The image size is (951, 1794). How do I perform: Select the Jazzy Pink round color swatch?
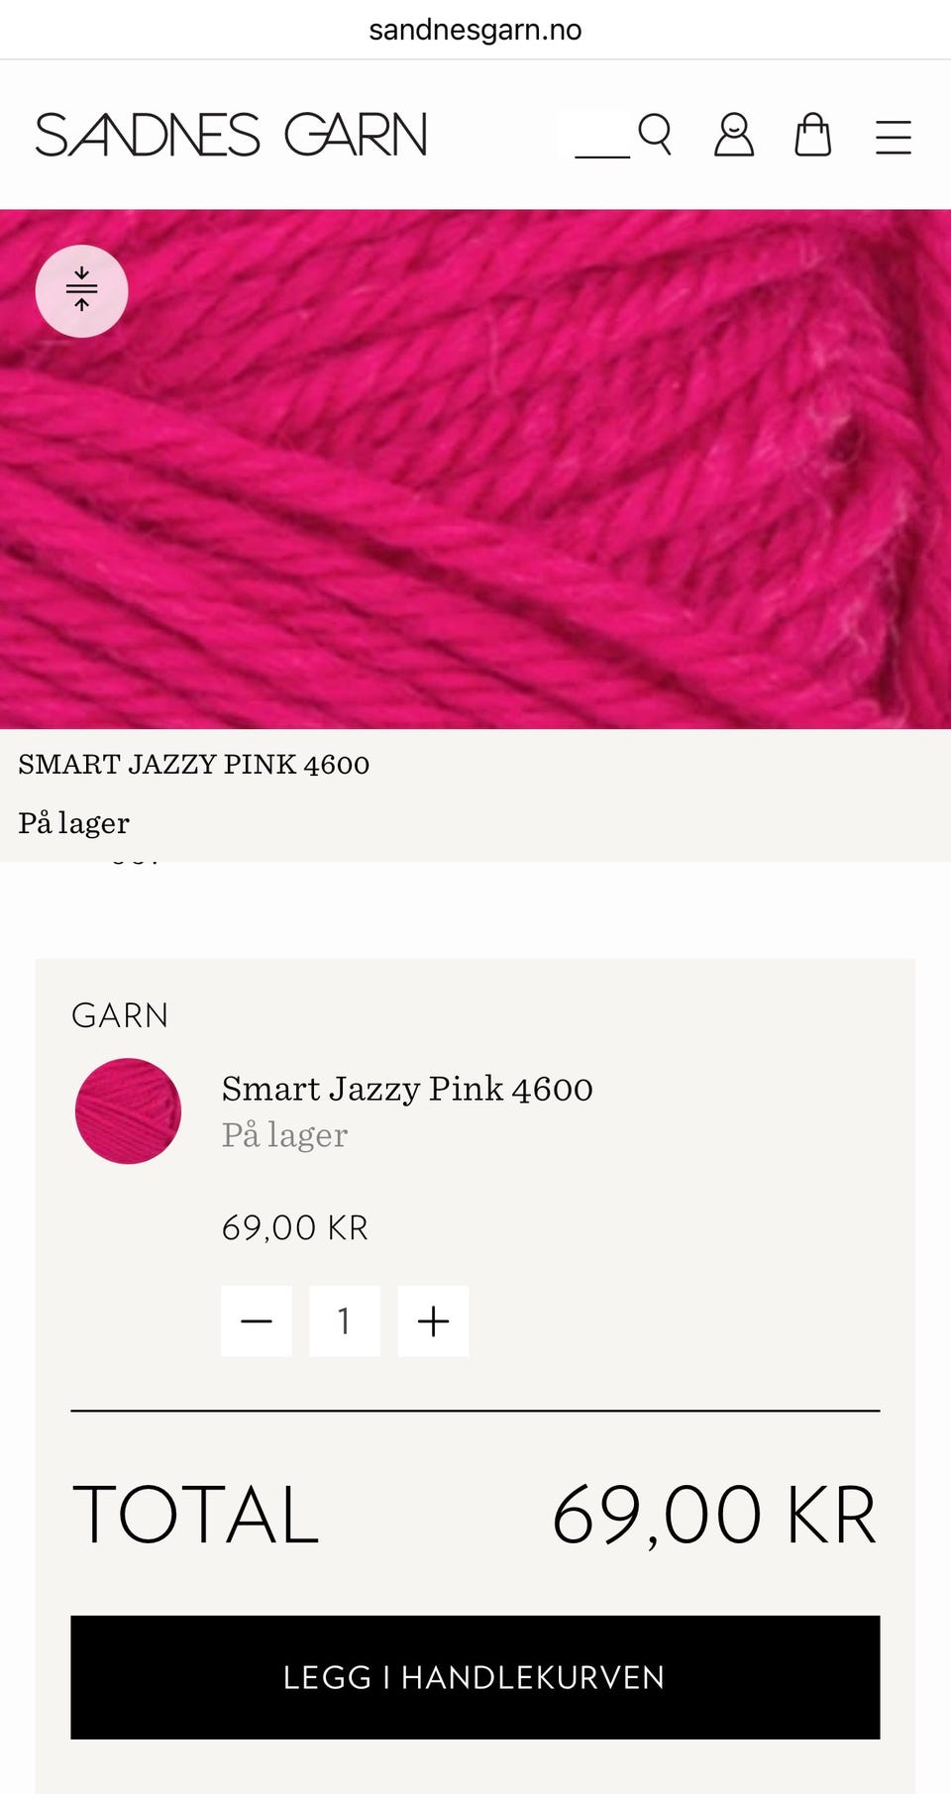128,1110
